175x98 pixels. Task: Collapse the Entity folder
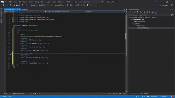click(x=132, y=24)
